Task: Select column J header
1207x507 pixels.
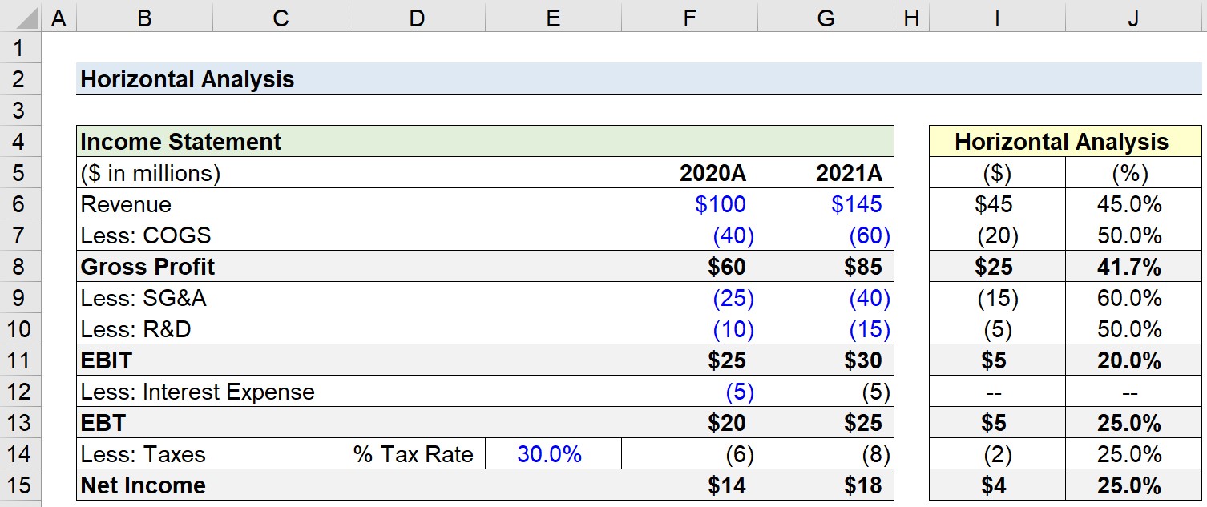Action: click(1133, 18)
